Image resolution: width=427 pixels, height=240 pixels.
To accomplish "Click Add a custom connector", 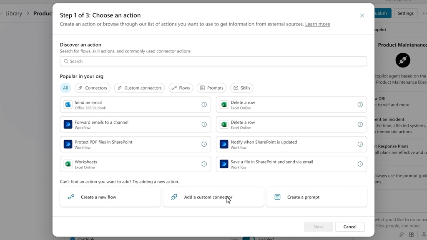I will pos(213,197).
